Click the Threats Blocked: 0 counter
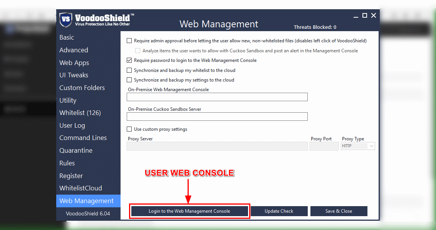This screenshot has height=230, width=436. click(315, 27)
